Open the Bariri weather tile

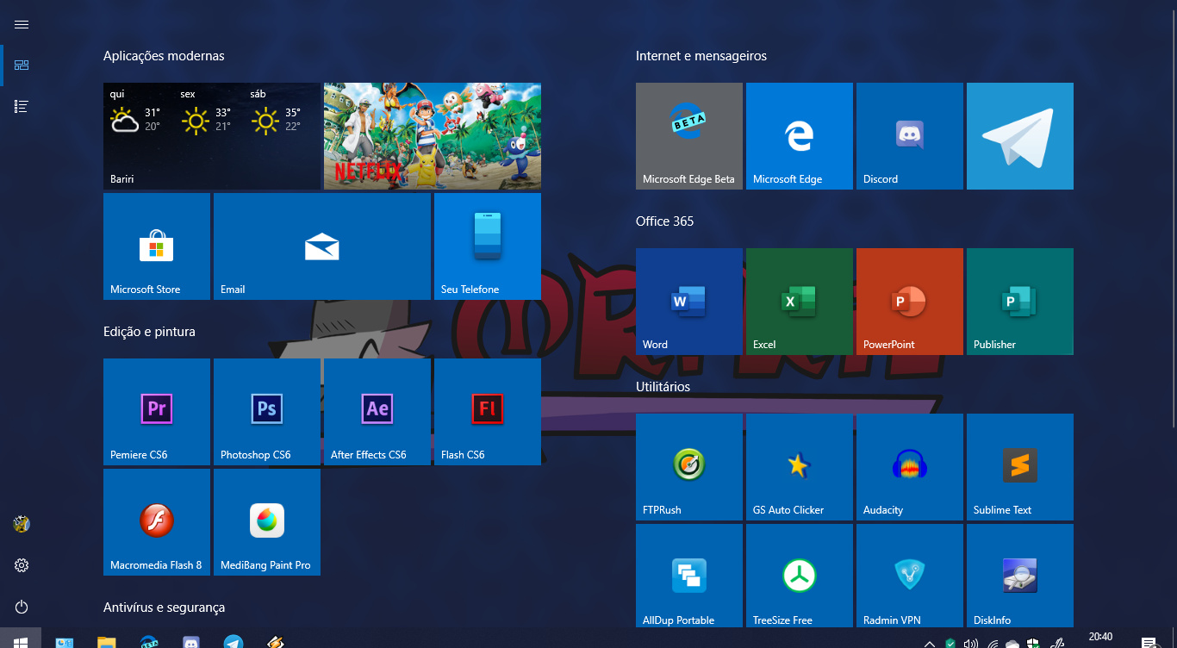(x=212, y=136)
